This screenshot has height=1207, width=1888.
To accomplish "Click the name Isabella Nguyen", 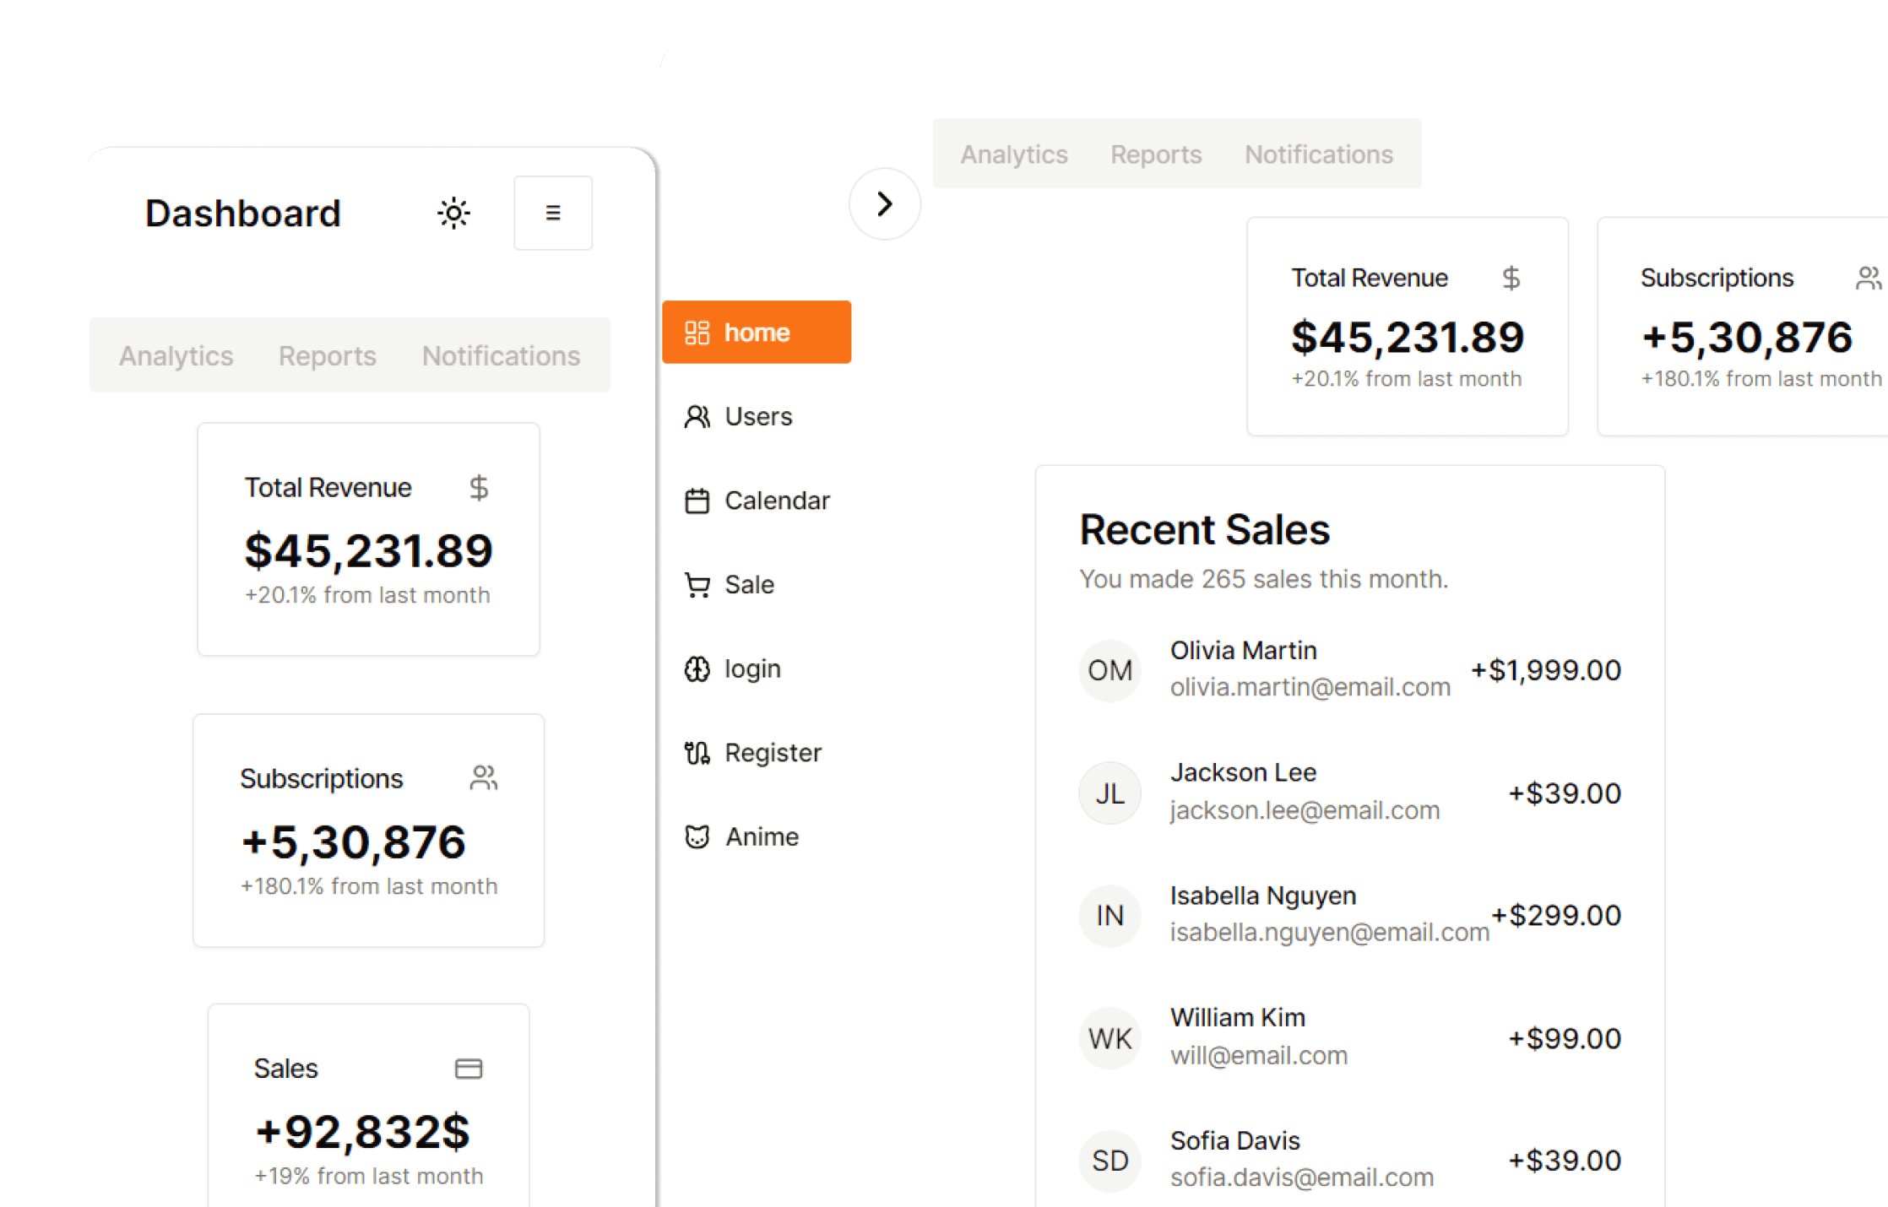I will click(x=1263, y=896).
